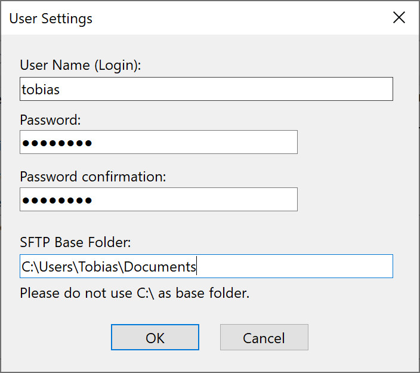420x373 pixels.
Task: Click the "Password:" label
Action: 50,120
